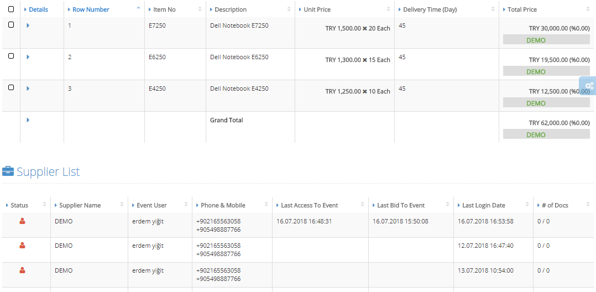The width and height of the screenshot is (596, 292).
Task: Sort by Delivery Time (Day) header
Action: 430,9
